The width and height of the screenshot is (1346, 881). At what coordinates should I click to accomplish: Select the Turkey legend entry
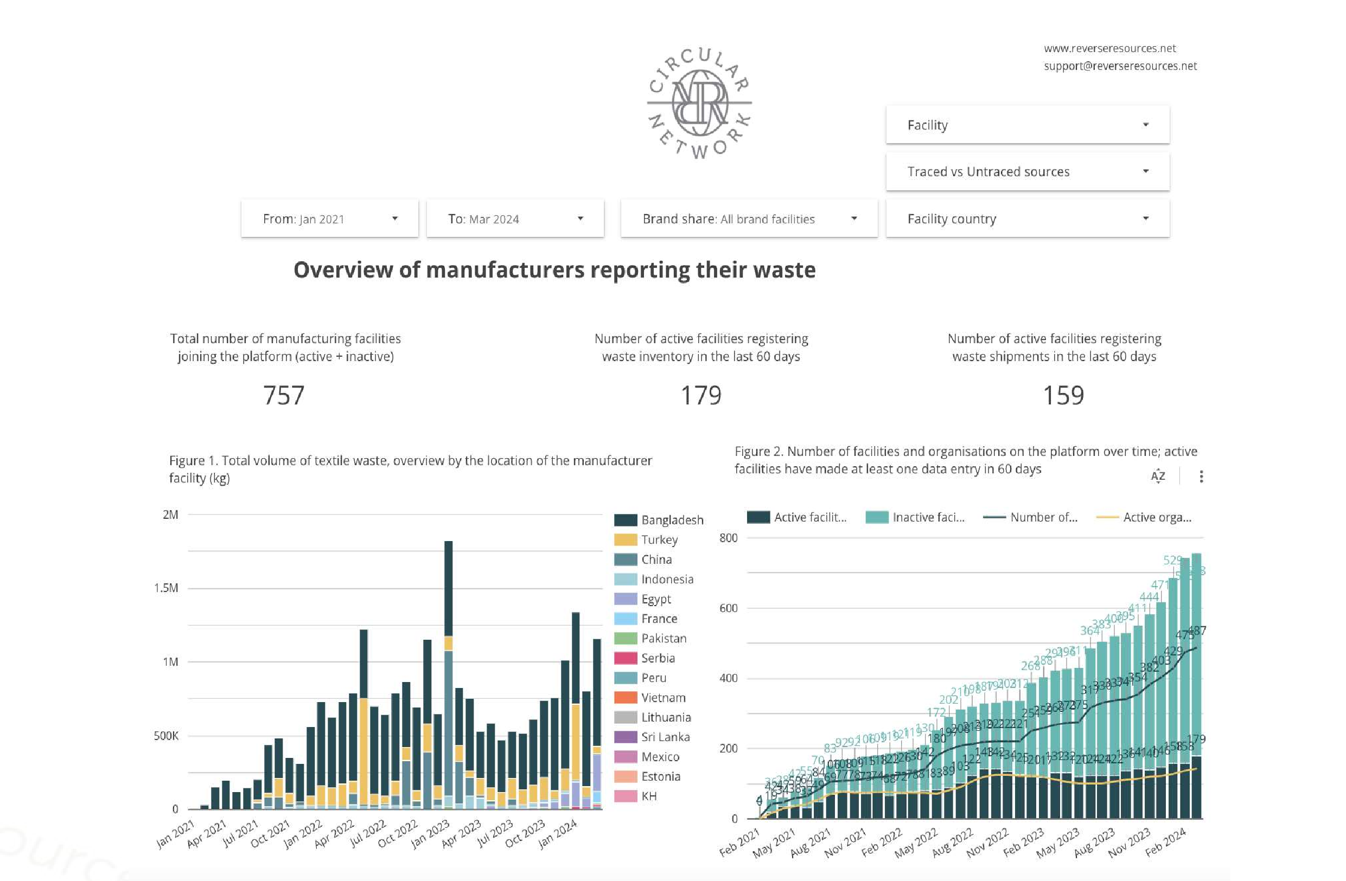tap(659, 539)
